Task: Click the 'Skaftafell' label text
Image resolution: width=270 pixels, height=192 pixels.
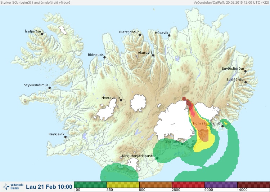Action: point(173,141)
